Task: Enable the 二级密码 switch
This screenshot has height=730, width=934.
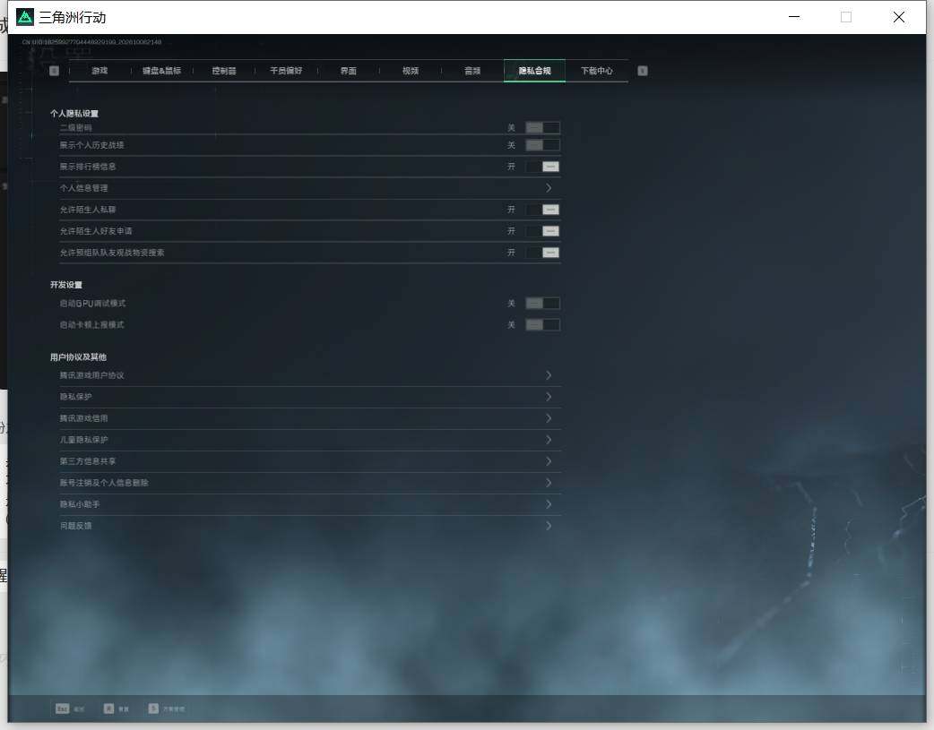Action: click(542, 127)
